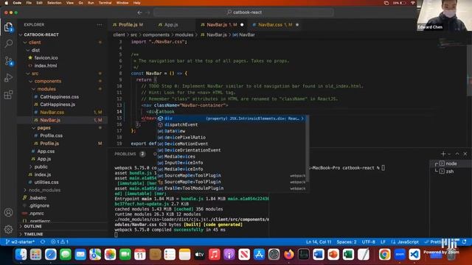Select the div autocomplete suggestion
472x265 pixels.
click(231, 119)
